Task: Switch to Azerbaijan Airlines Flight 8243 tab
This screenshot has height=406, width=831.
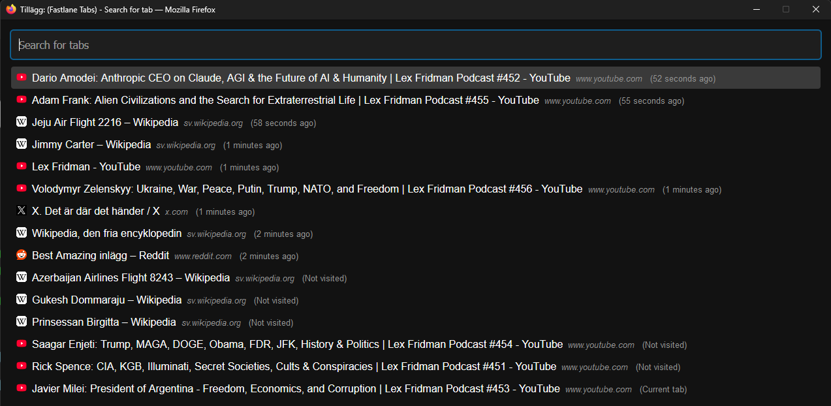Action: [x=415, y=277]
